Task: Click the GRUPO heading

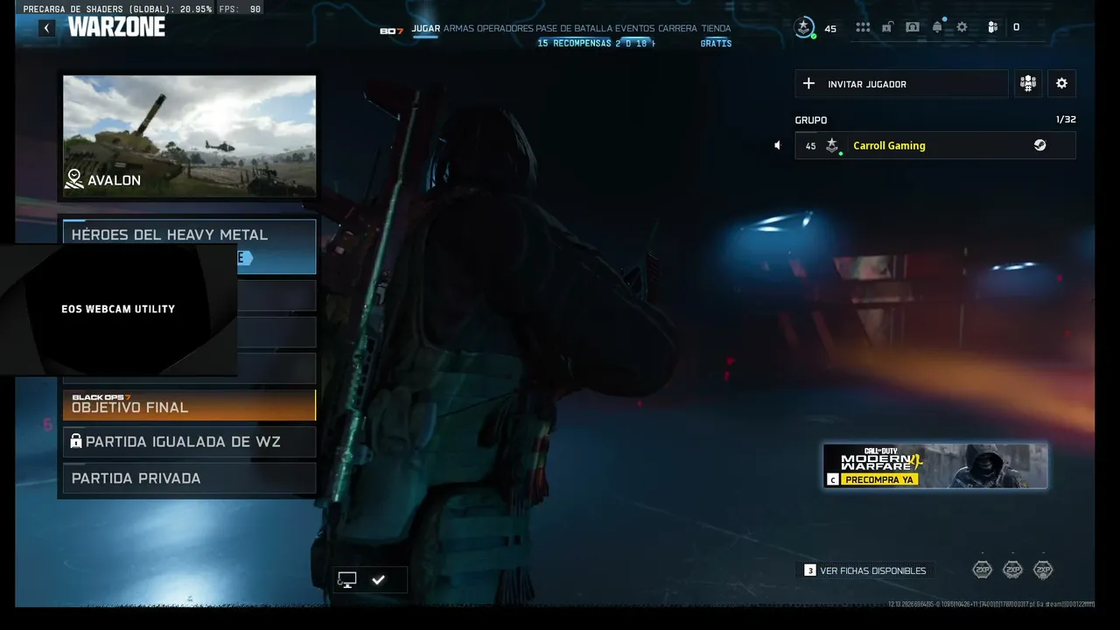Action: click(811, 120)
